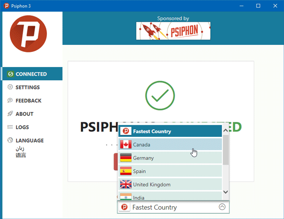The image size is (284, 219).
Task: Open the SETTINGS tab
Action: pos(32,87)
